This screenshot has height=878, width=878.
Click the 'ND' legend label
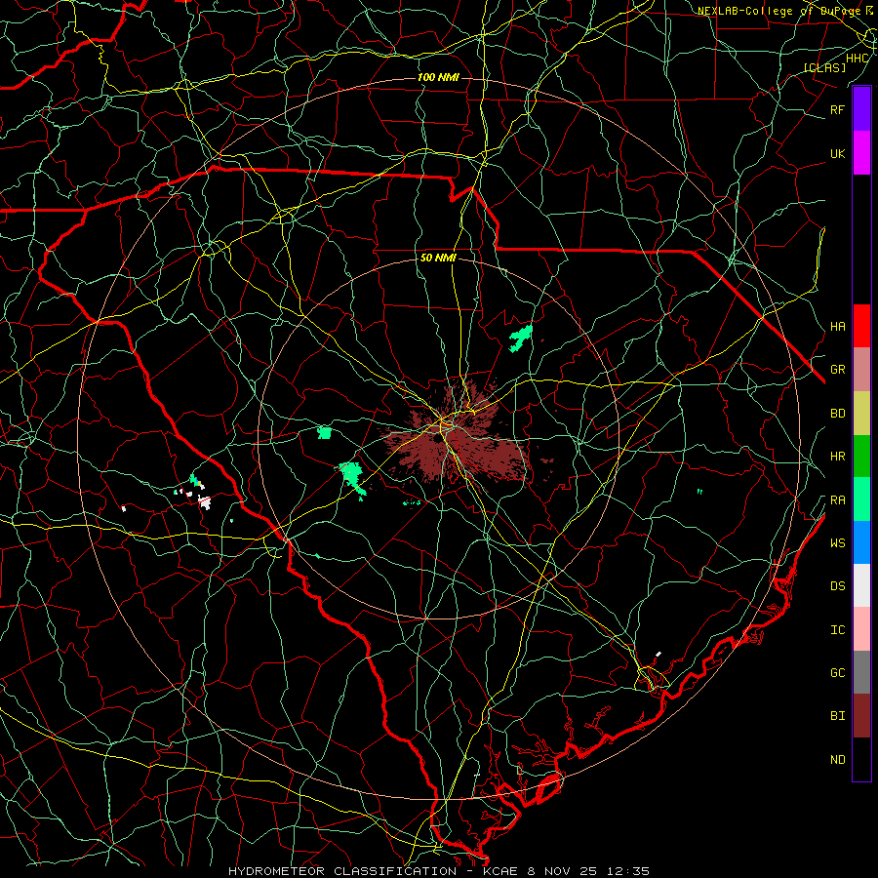(837, 759)
